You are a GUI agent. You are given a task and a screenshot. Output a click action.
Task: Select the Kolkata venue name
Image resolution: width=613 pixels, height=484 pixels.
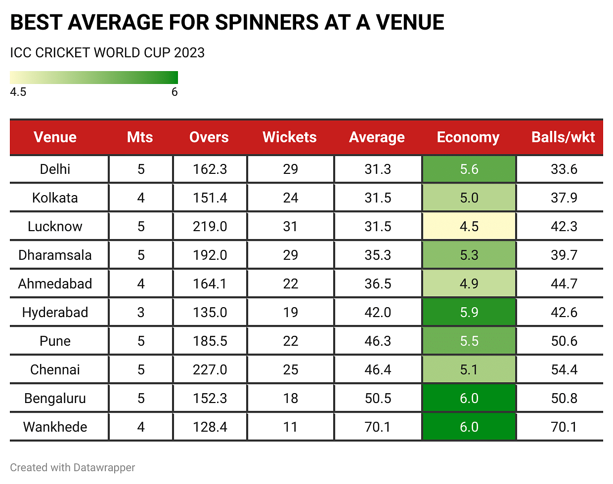55,198
